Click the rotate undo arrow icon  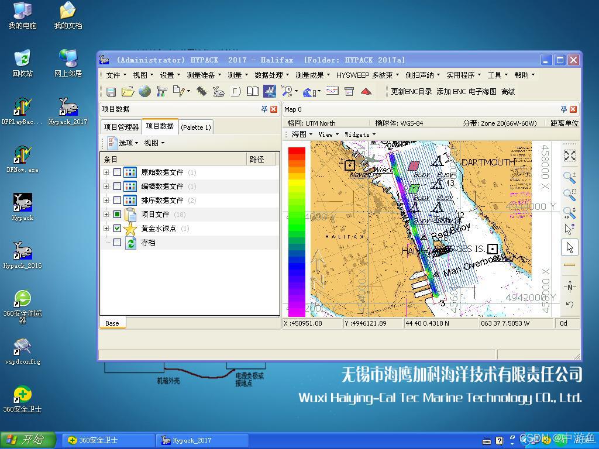click(570, 304)
